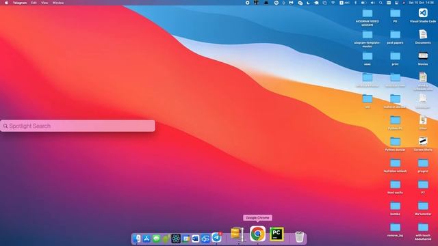Select the P7 folder on desktop
The height and width of the screenshot is (246, 438).
coord(423,187)
